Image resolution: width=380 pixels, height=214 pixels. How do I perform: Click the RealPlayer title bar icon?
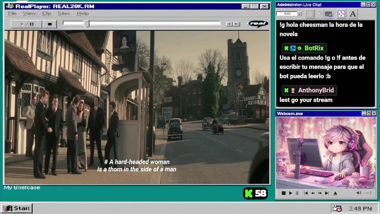pos(10,6)
